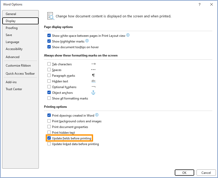Viewport: 218px width, 178px height.
Task: Uncheck Print drawings created in Word
Action: tap(49, 115)
